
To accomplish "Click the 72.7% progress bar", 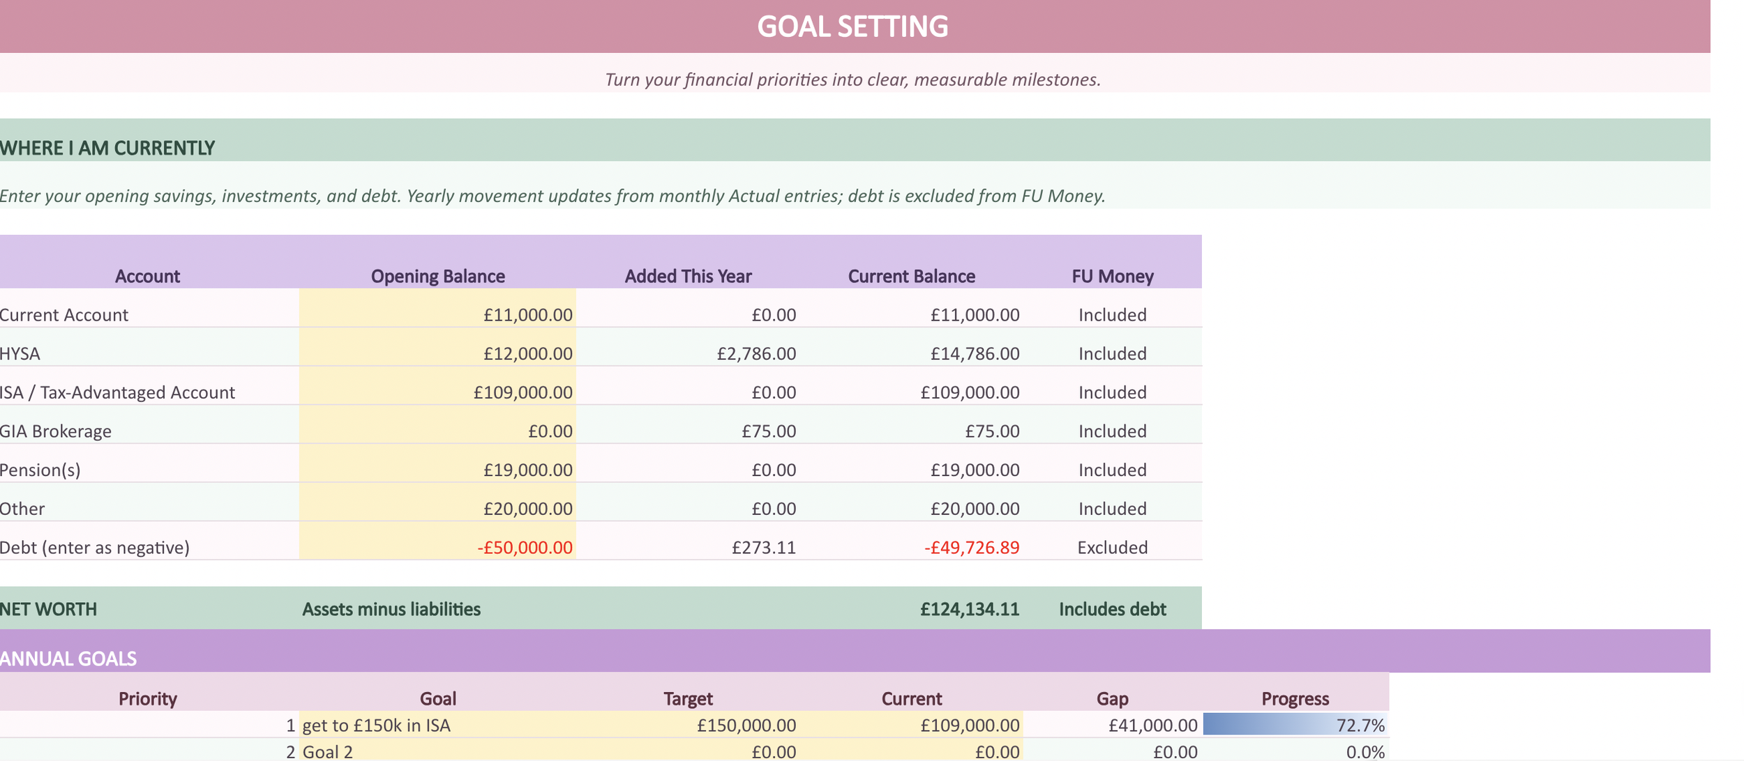I will [x=1295, y=725].
